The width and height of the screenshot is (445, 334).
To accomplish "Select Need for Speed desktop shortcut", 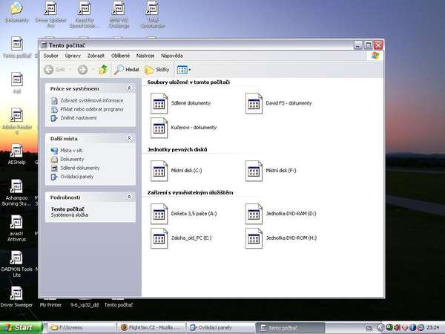I will [x=85, y=14].
